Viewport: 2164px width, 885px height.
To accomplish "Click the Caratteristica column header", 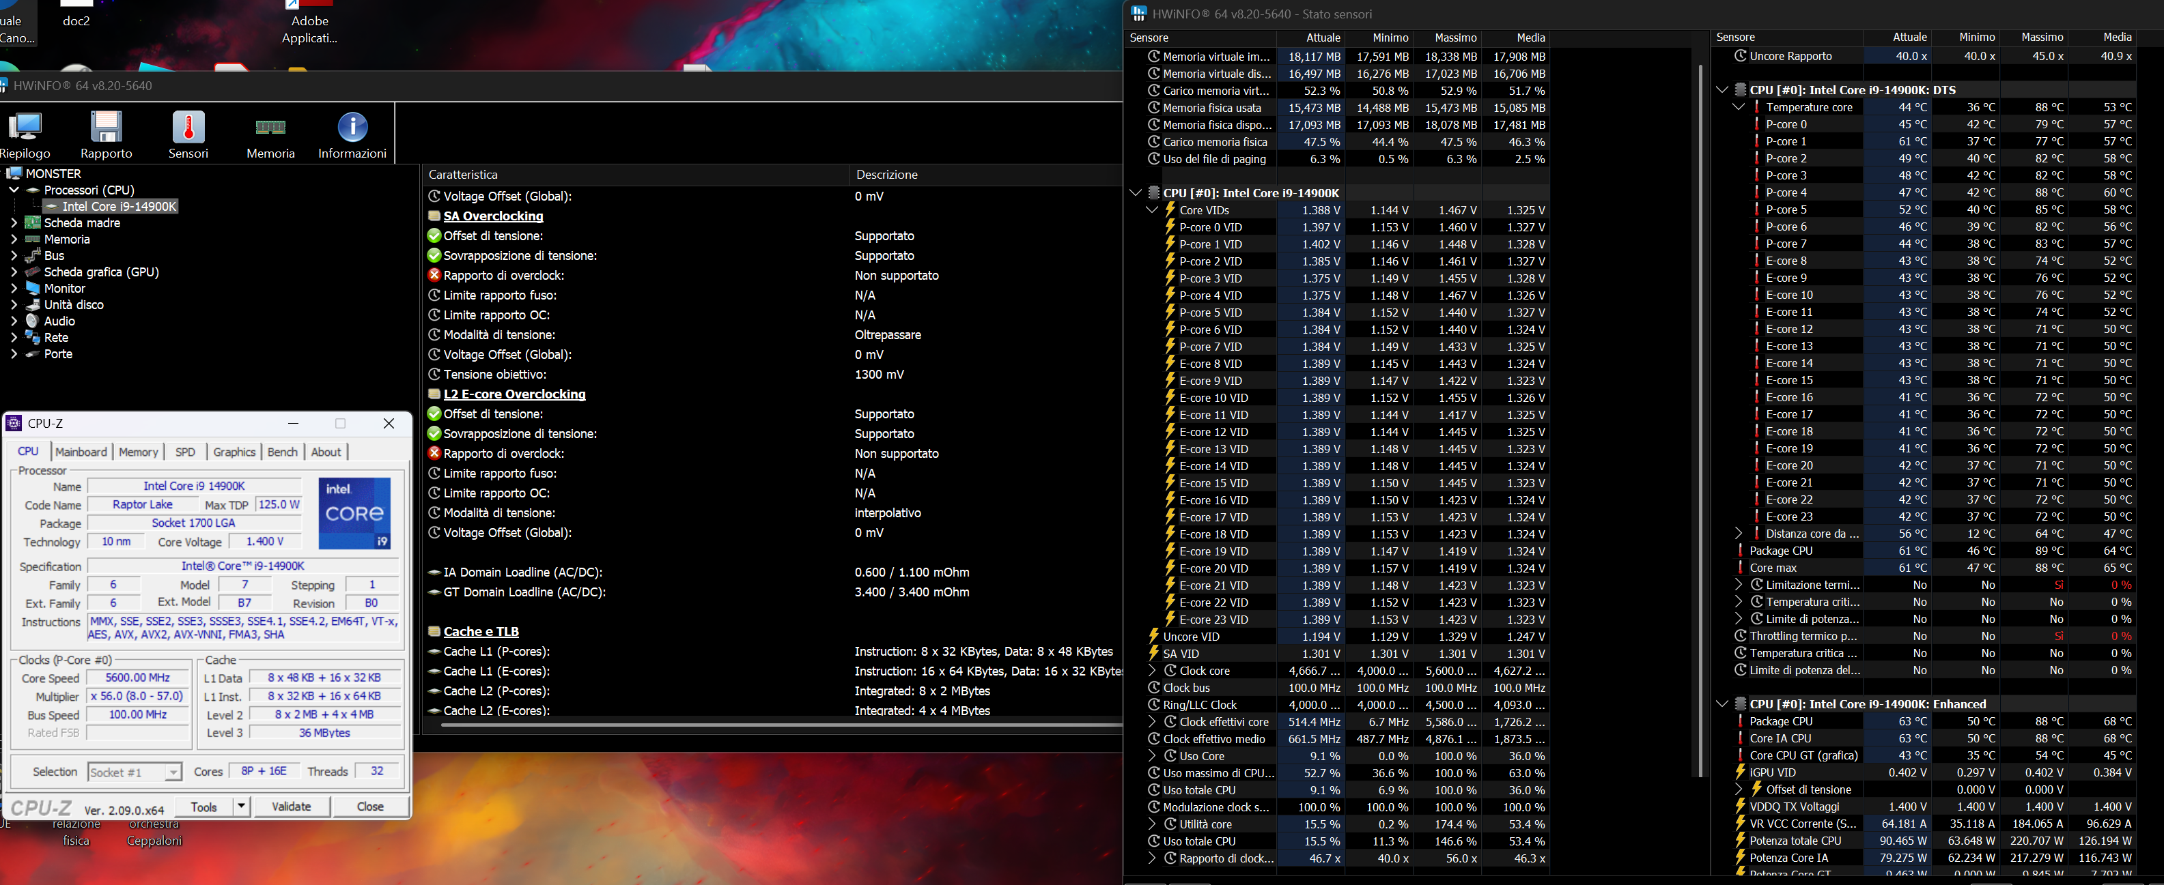I will 463,175.
